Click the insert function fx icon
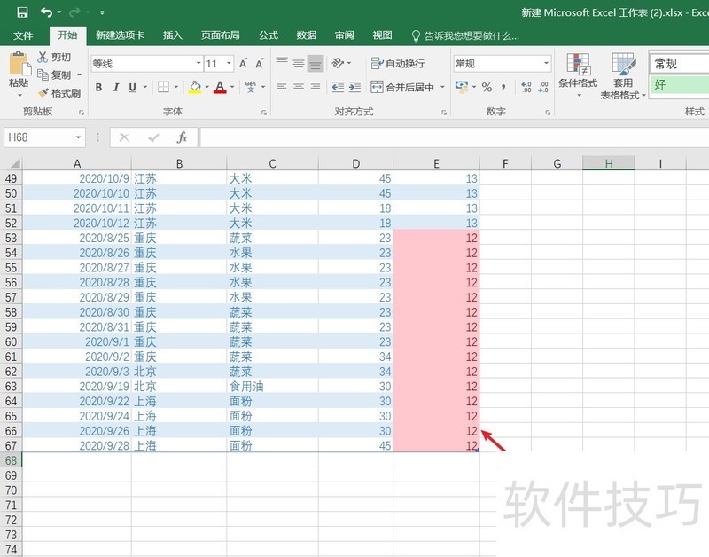709x557 pixels. [182, 137]
